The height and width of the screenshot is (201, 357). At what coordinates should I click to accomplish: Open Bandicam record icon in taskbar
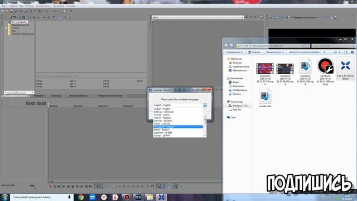coord(127,197)
